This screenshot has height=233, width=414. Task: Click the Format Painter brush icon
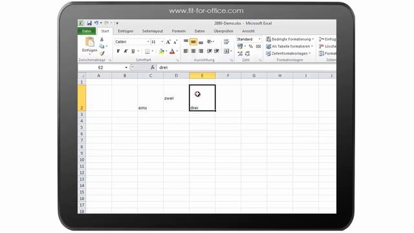tap(102, 53)
